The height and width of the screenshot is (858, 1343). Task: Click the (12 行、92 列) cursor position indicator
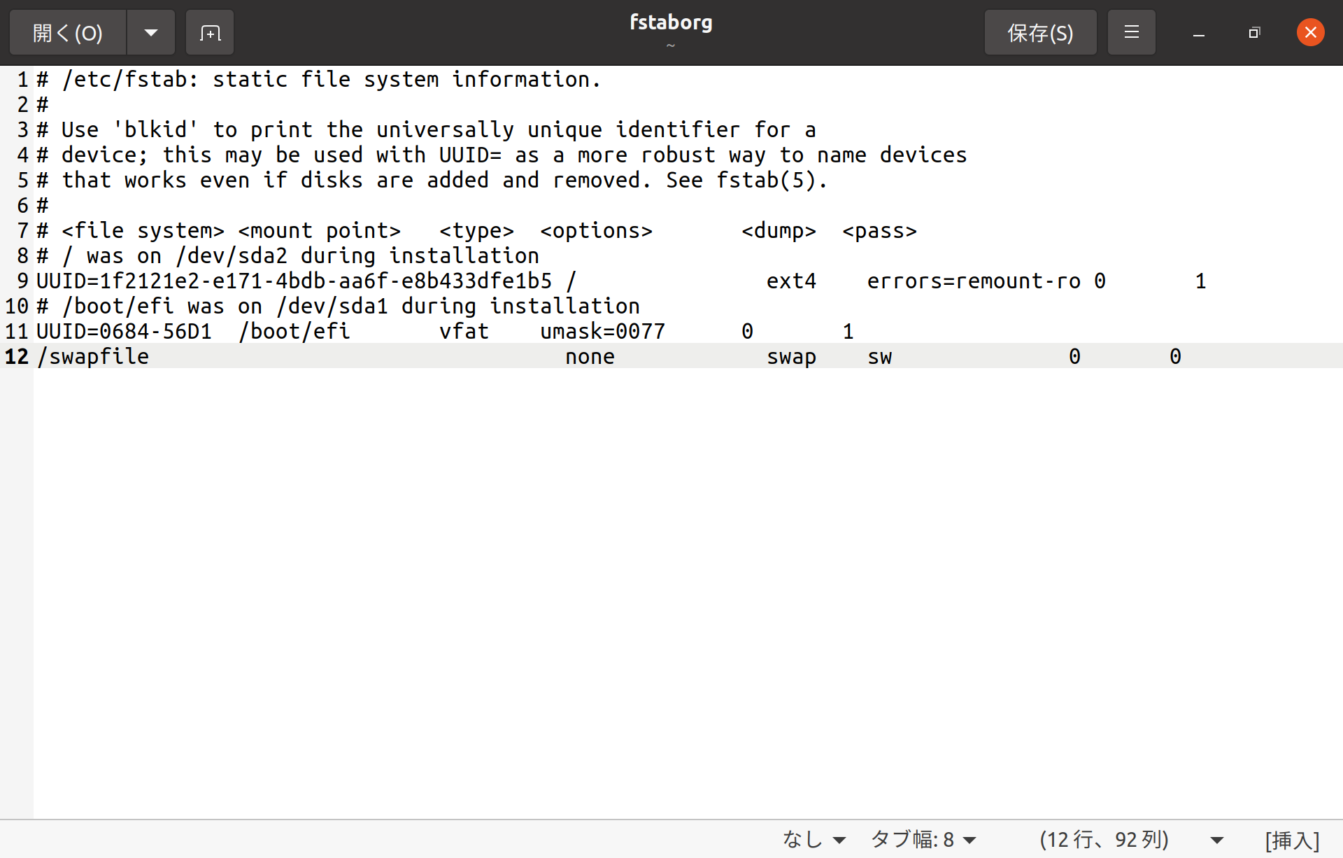[x=1104, y=839]
